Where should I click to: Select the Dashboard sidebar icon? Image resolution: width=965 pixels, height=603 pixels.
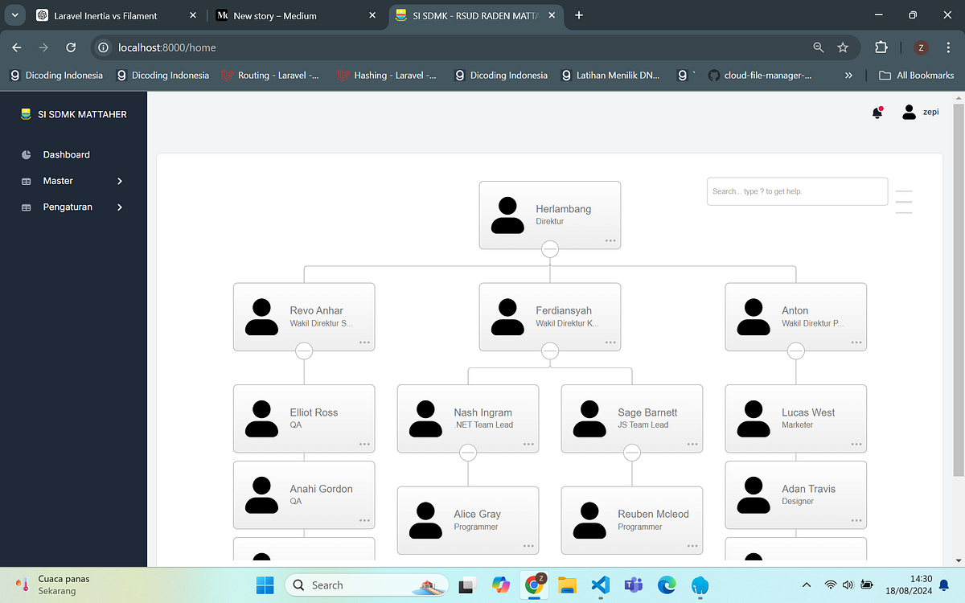pyautogui.click(x=27, y=154)
